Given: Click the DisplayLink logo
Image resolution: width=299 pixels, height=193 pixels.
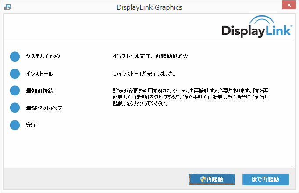Looking at the screenshot, I should point(257,26).
